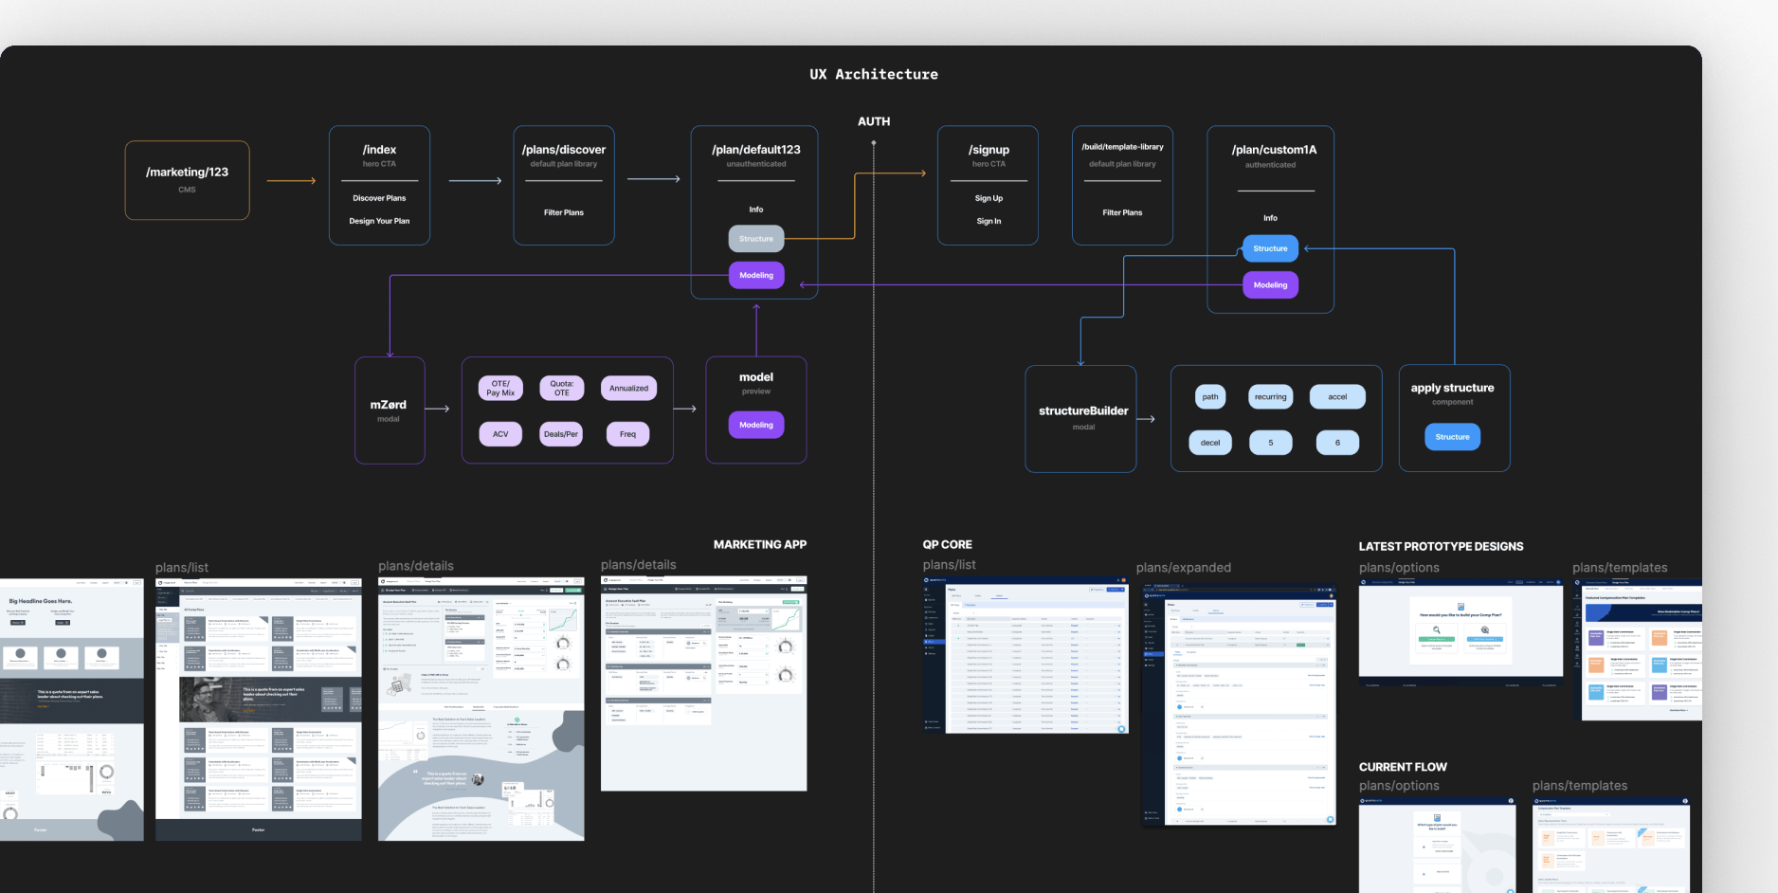
Task: Click the accel pill
Action: [x=1337, y=397]
